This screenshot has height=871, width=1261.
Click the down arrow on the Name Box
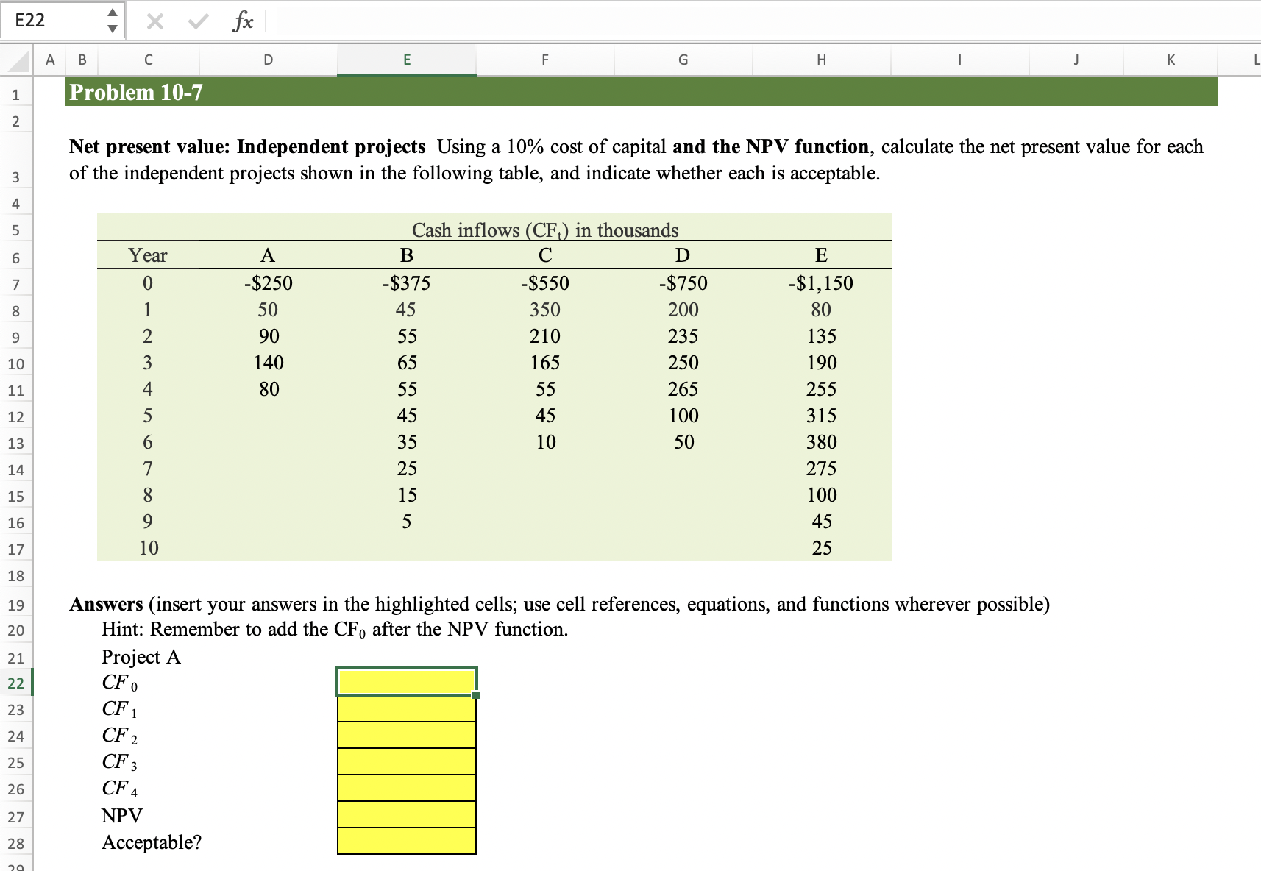point(113,28)
